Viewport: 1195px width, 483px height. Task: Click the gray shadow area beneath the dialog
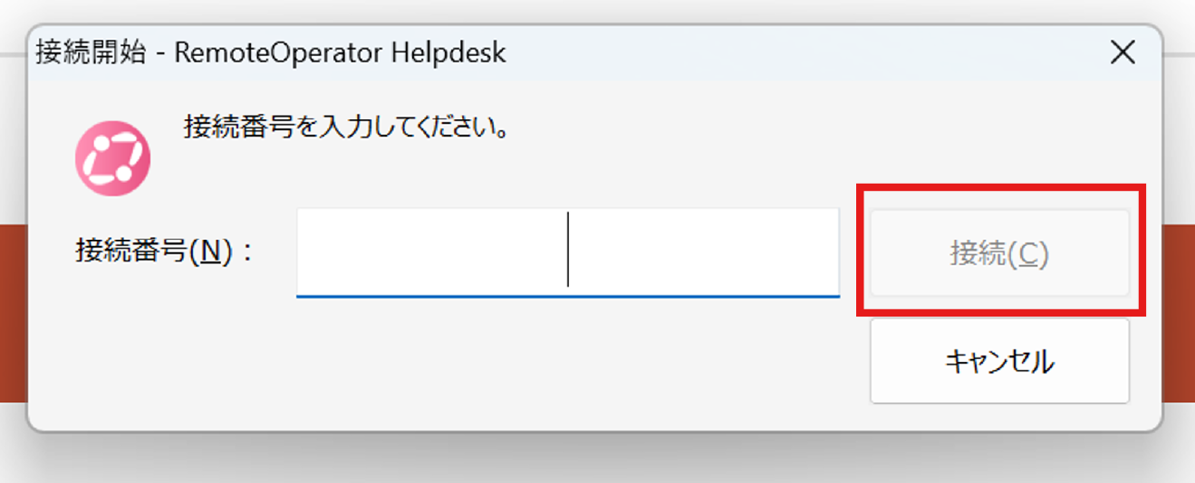[597, 458]
